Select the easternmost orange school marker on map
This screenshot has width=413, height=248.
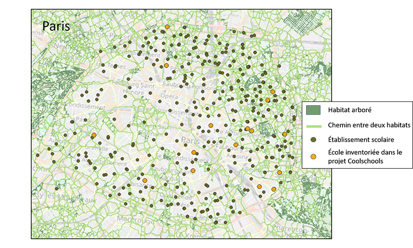285,134
